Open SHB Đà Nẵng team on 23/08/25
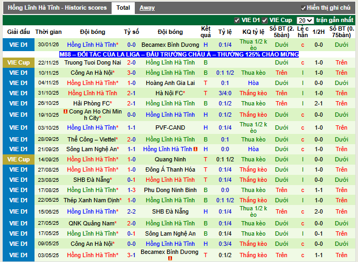358x262 pixels. click(x=93, y=180)
